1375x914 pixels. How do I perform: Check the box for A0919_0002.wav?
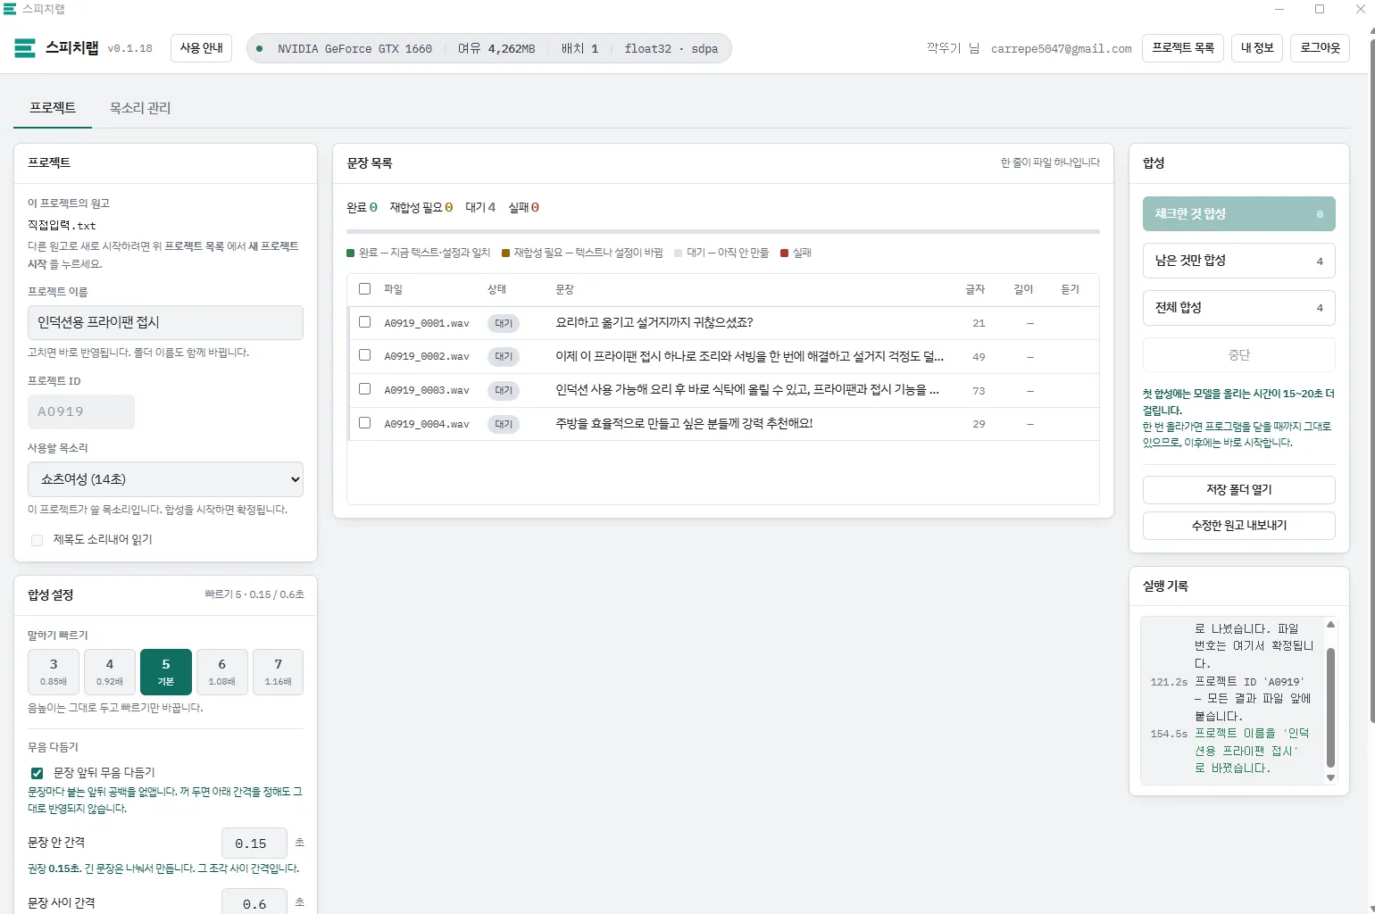pos(364,355)
